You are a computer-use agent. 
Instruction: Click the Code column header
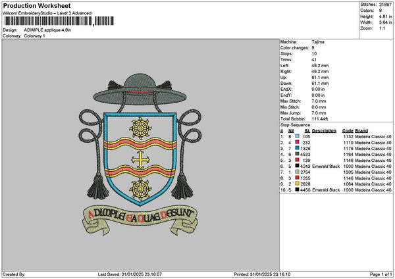pyautogui.click(x=348, y=130)
